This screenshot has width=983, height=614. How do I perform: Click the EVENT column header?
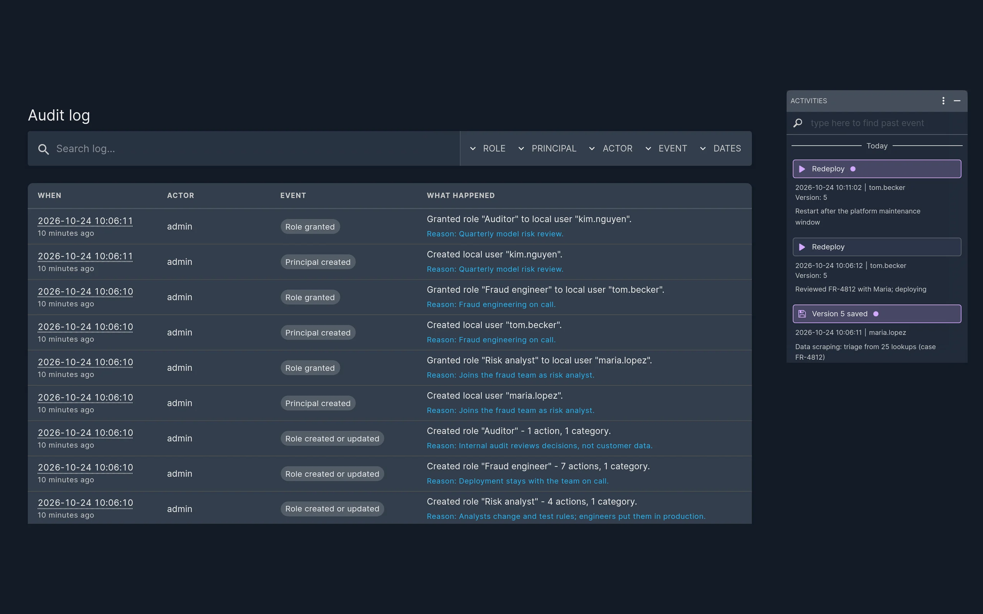[293, 196]
